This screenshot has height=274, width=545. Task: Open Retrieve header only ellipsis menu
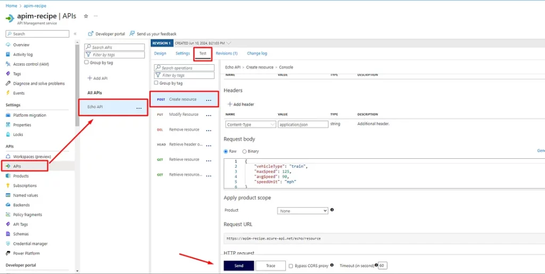(209, 145)
